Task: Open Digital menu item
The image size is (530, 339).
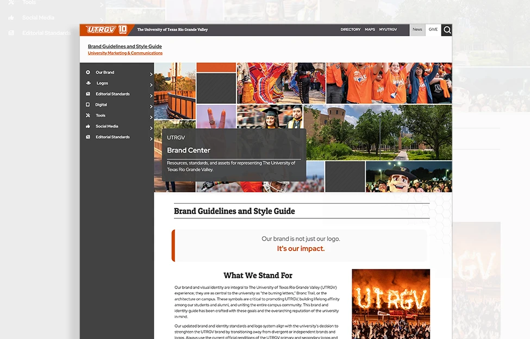Action: (x=101, y=105)
